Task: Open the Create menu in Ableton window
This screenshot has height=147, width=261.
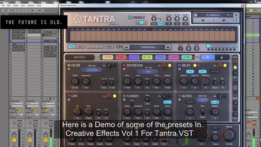Action: coord(15,5)
